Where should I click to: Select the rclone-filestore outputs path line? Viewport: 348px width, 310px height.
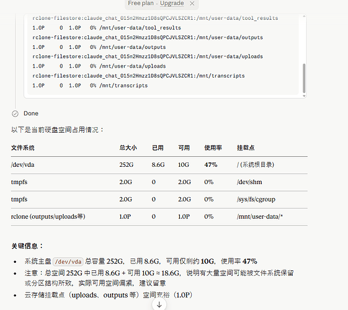148,37
